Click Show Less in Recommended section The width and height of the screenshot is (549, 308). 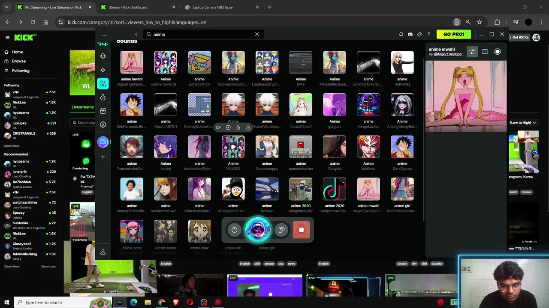48,267
